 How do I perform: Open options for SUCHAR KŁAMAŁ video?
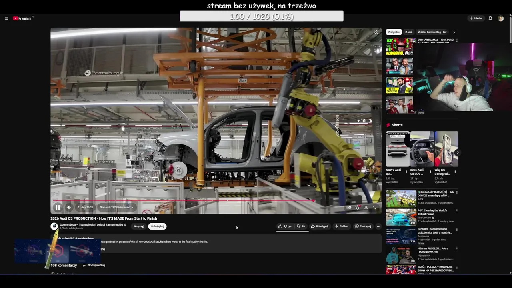pos(457,40)
